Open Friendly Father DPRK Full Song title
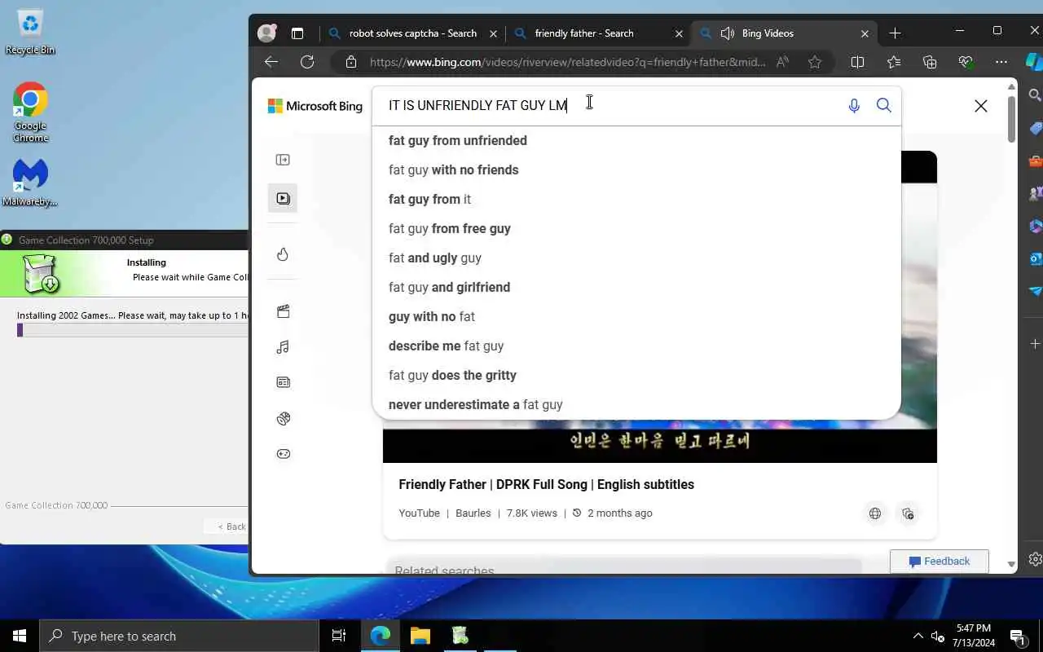This screenshot has width=1043, height=652. coord(546,484)
